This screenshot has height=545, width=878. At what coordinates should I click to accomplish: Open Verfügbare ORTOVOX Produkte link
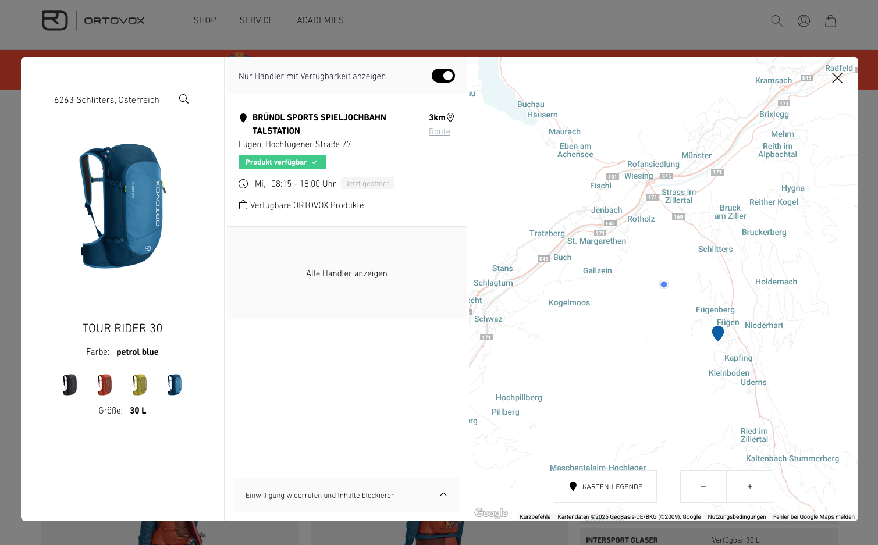coord(307,205)
